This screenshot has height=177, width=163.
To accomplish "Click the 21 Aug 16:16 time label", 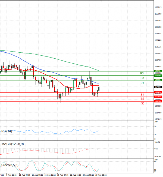I will (x=76, y=175).
